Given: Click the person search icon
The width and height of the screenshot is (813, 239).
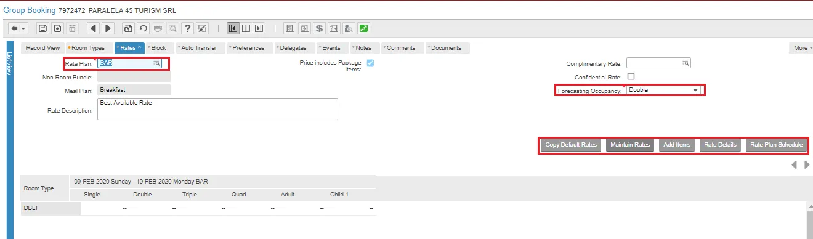Looking at the screenshot, I should coord(349,28).
